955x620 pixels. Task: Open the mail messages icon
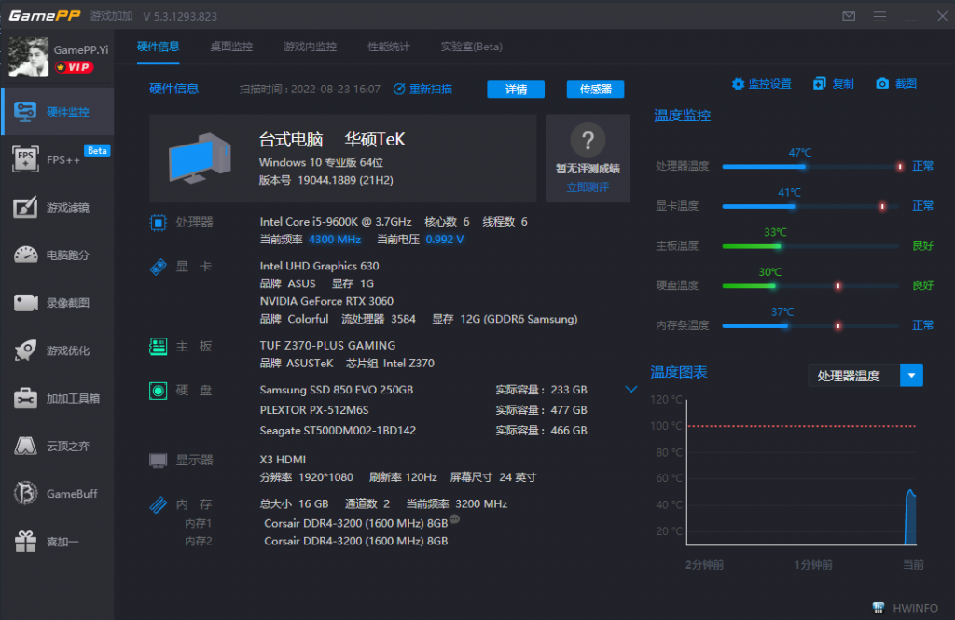[x=849, y=16]
